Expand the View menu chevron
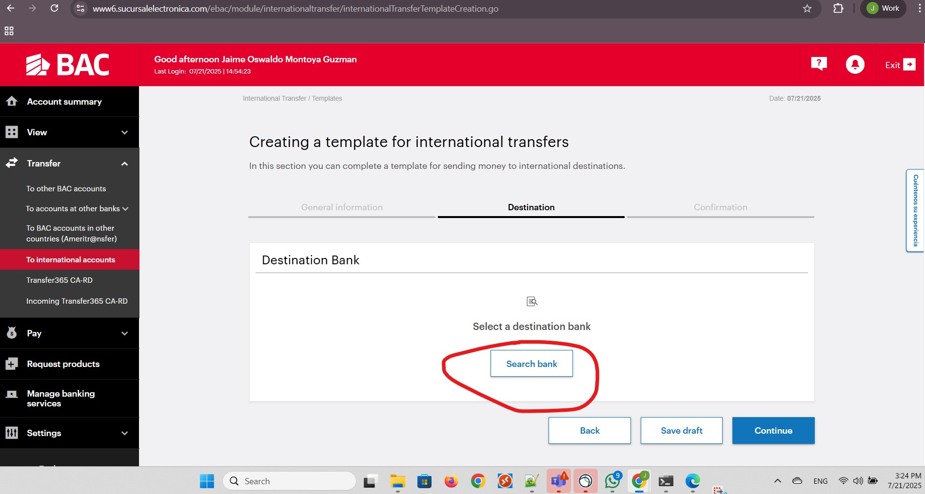The width and height of the screenshot is (925, 494). [125, 132]
